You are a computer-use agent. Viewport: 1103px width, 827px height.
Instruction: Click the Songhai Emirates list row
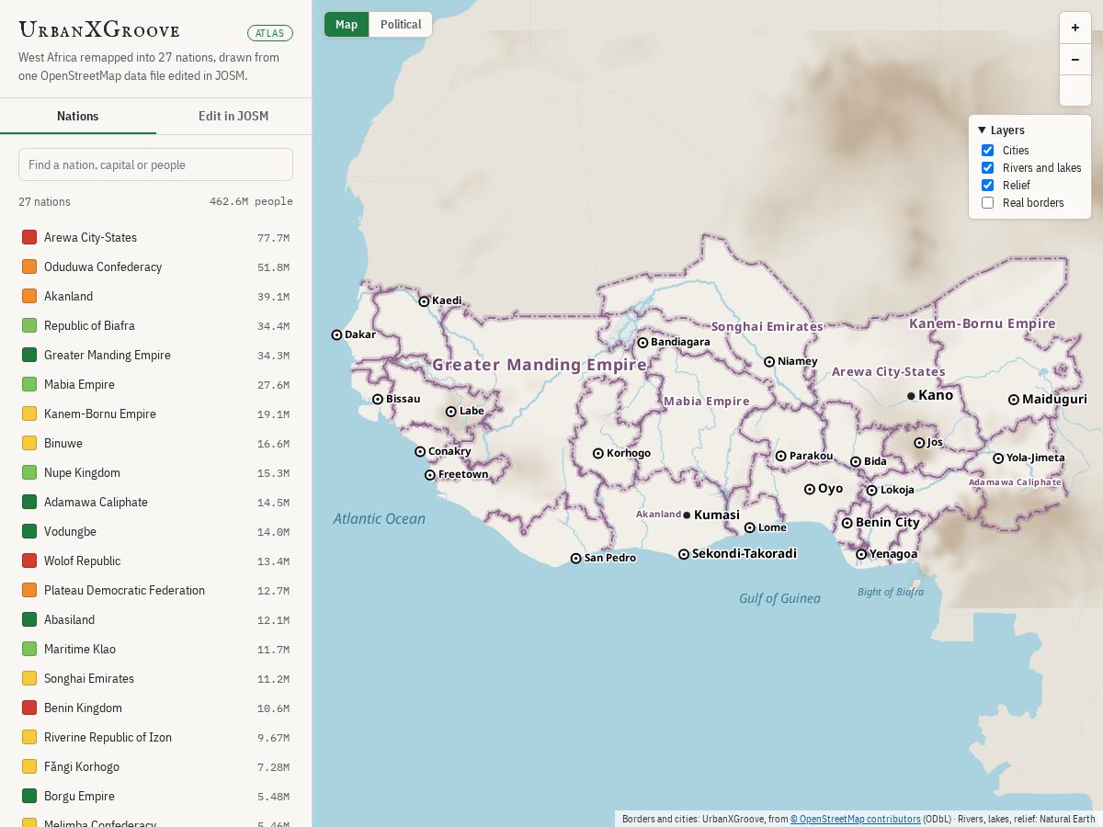pos(155,678)
